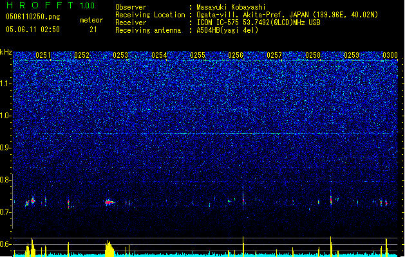Click the date stamp 05.06.11 02:50
This screenshot has width=405, height=257.
pos(33,30)
